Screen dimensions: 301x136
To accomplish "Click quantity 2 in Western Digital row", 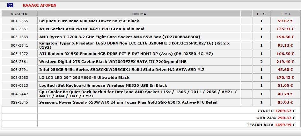I will [x=261, y=62].
